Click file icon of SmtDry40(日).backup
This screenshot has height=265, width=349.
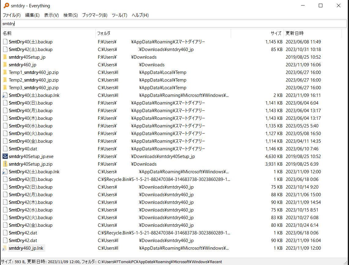[x=5, y=103]
